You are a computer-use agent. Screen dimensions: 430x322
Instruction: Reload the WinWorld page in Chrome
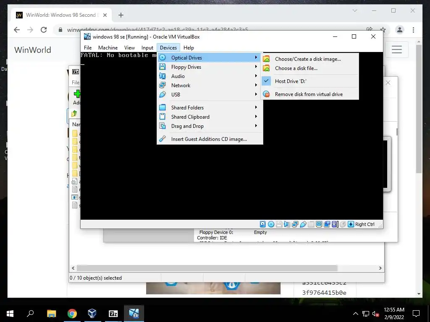click(44, 30)
